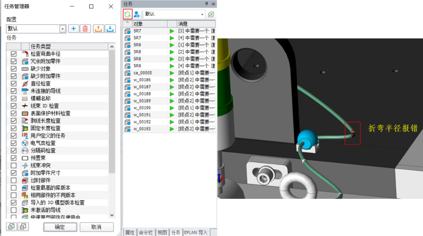This screenshot has height=236, width=423.
Task: Click the refresh tasks icon
Action: 127,14
